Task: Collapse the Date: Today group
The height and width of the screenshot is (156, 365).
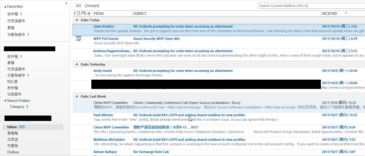Action: tap(77, 20)
